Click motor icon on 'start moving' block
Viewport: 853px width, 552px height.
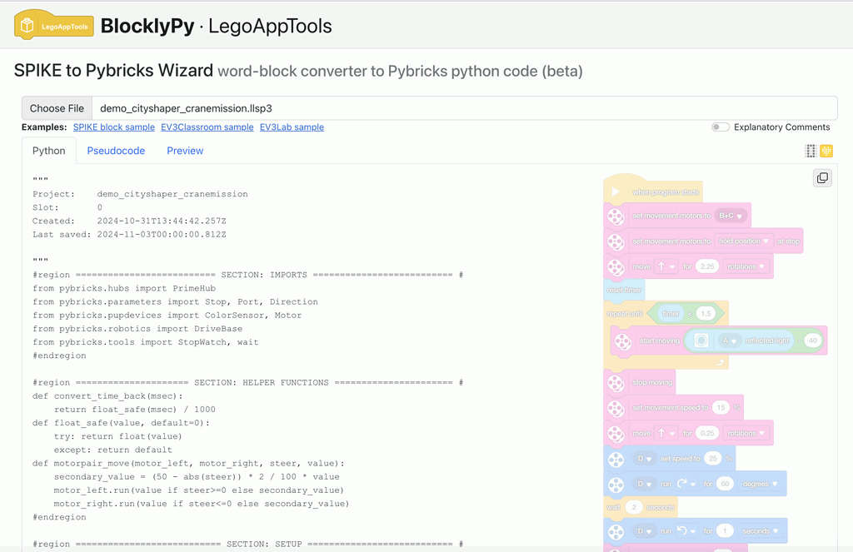coord(623,341)
